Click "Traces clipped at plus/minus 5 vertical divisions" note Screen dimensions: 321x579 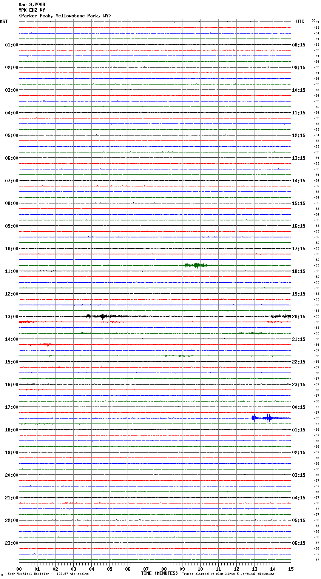click(228, 574)
